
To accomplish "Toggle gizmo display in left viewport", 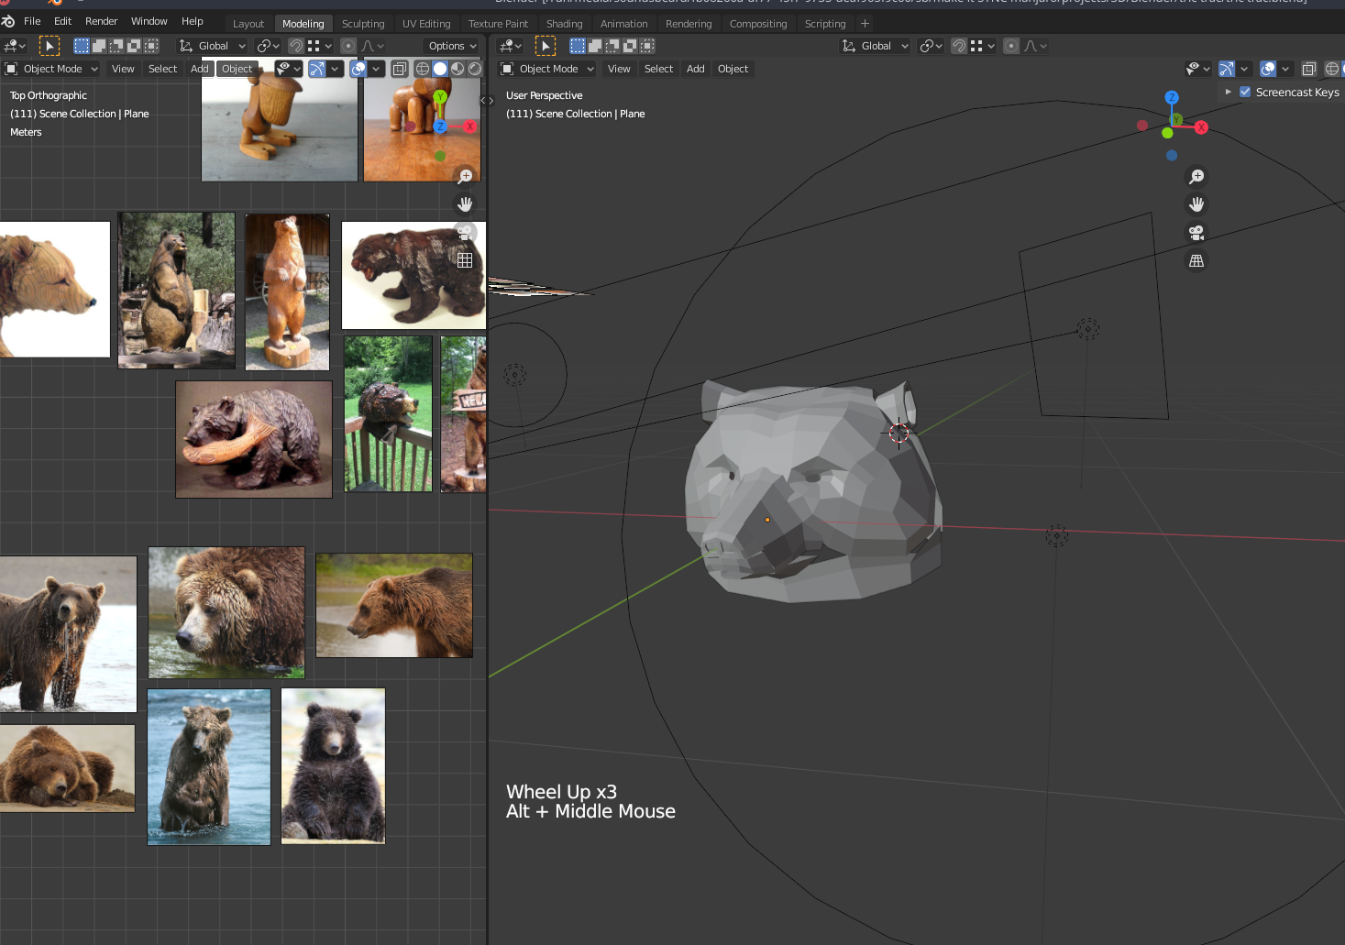I will tap(317, 69).
